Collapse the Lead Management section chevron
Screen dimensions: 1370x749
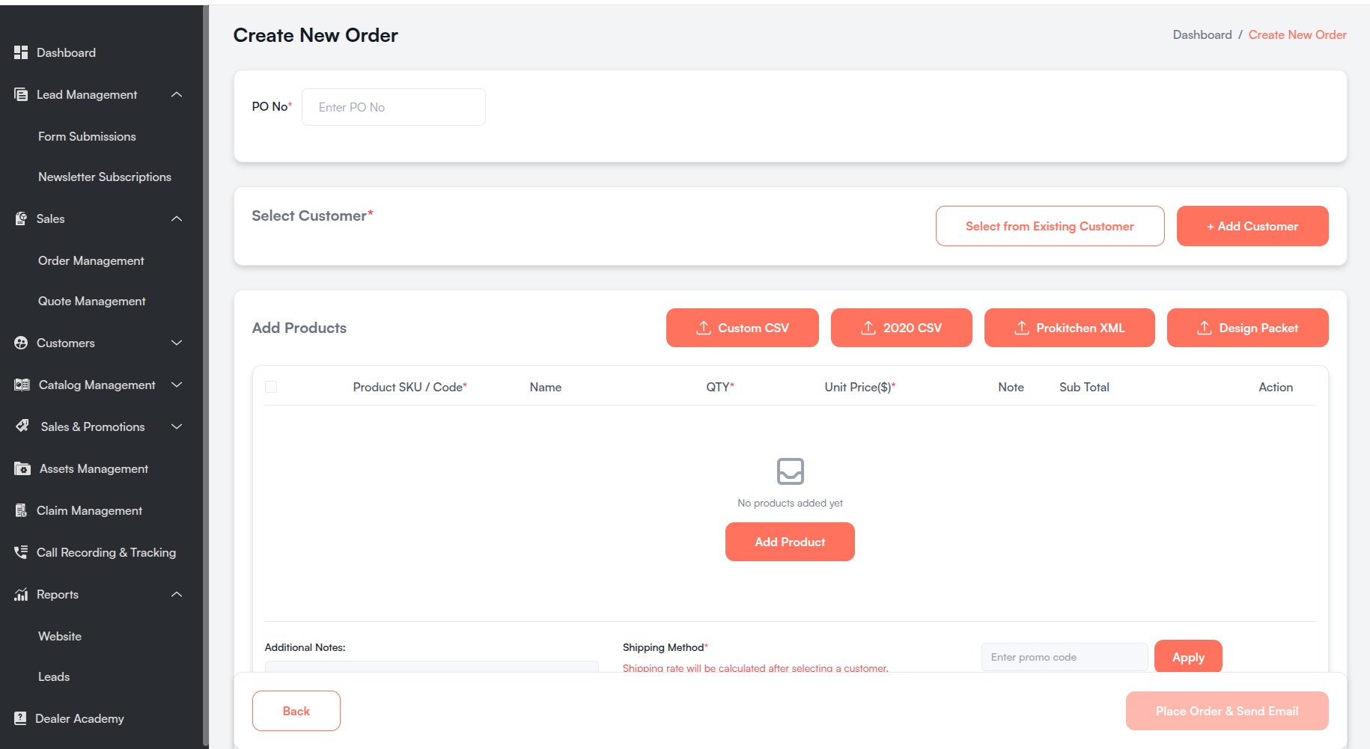coord(177,94)
